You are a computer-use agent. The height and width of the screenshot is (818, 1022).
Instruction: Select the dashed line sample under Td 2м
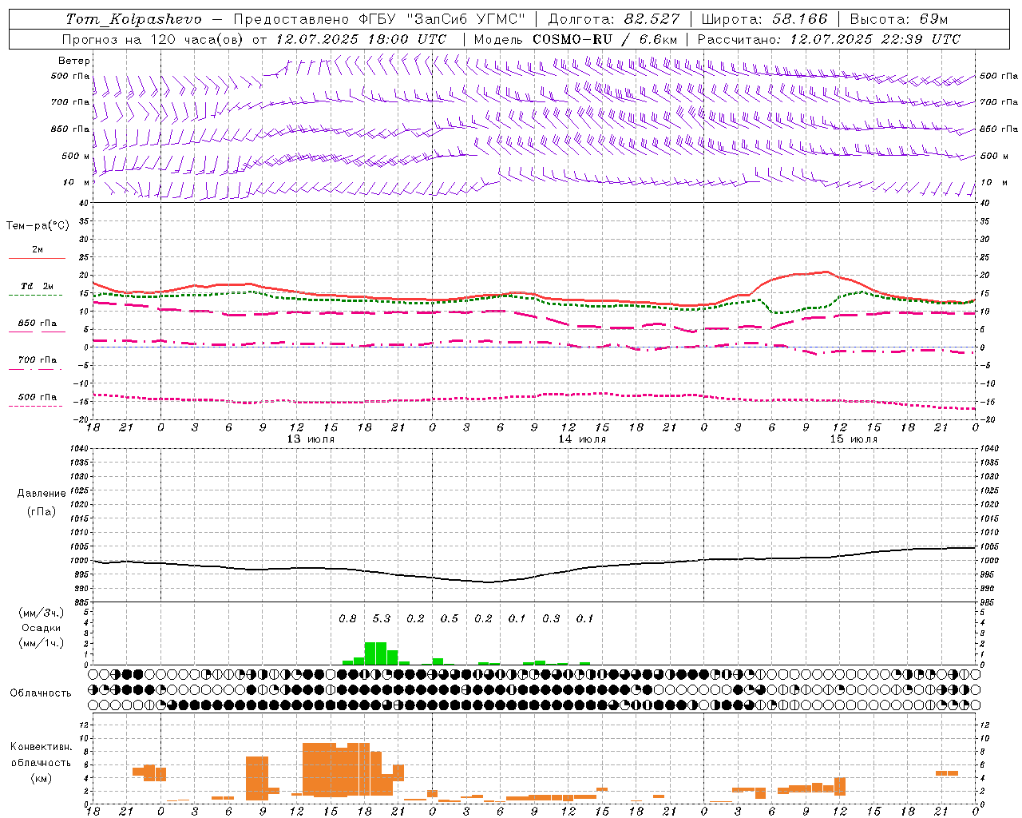(36, 296)
